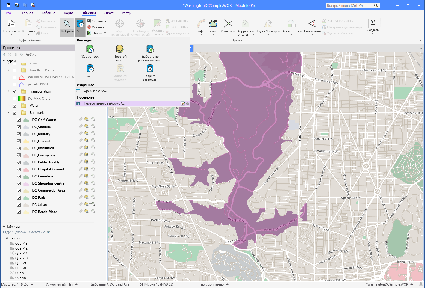Collapse the Boundaries layer group

pos(8,113)
